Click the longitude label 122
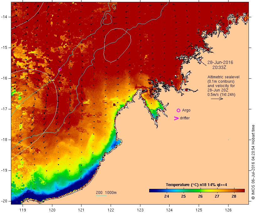This screenshot has height=213, width=257. click(x=111, y=210)
